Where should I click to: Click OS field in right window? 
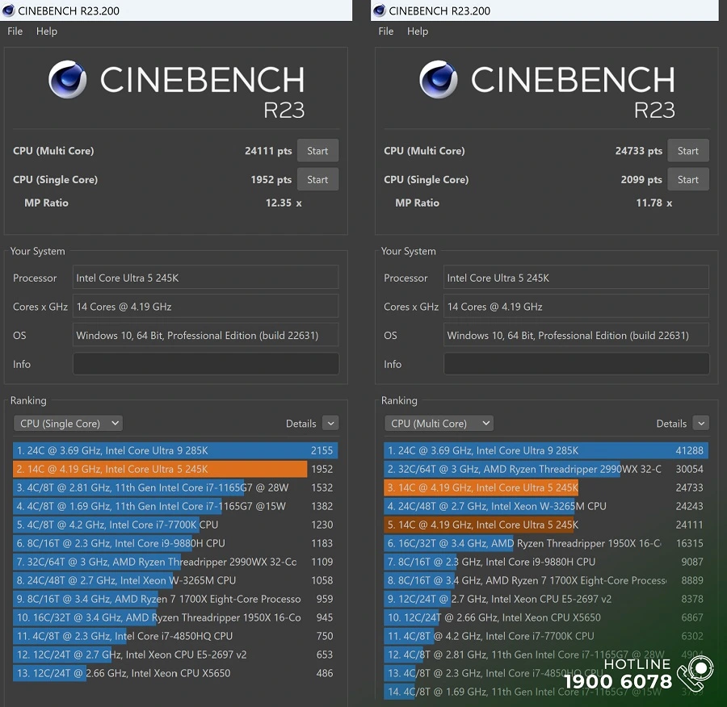pos(576,335)
